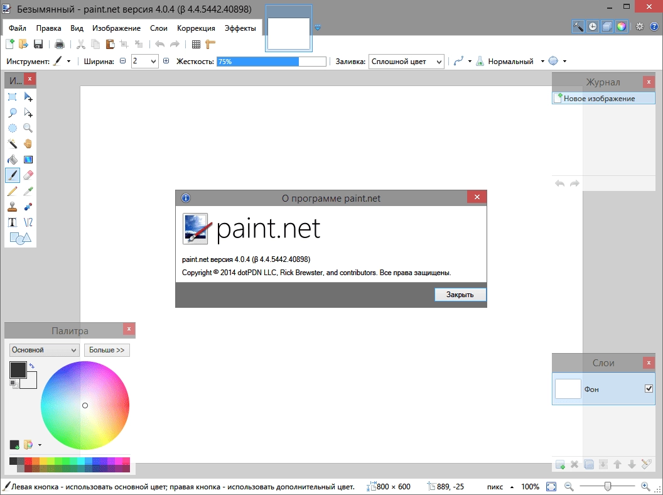The image size is (663, 495).
Task: Uncheck visibility of the Фон layer
Action: tap(649, 388)
